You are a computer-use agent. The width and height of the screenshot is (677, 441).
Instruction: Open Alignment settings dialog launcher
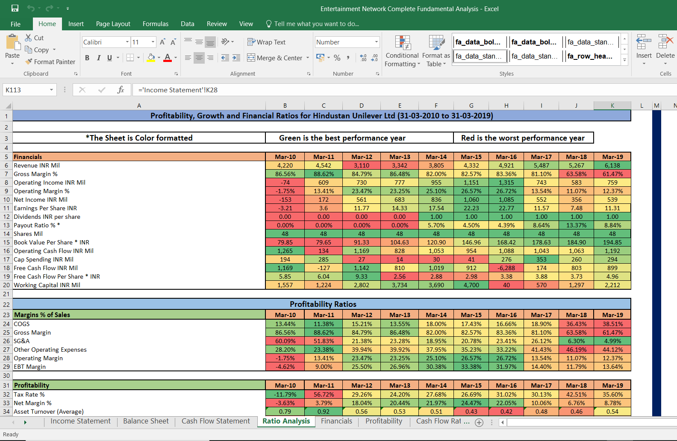click(309, 74)
